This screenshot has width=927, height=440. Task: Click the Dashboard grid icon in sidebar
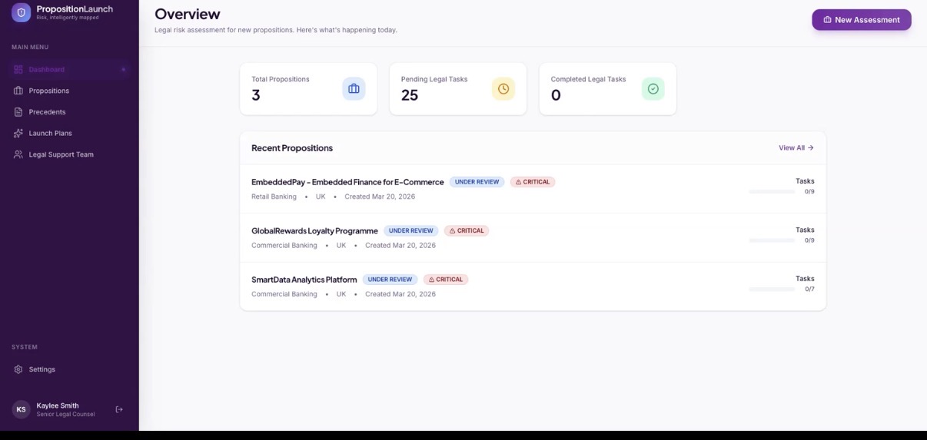(x=18, y=69)
